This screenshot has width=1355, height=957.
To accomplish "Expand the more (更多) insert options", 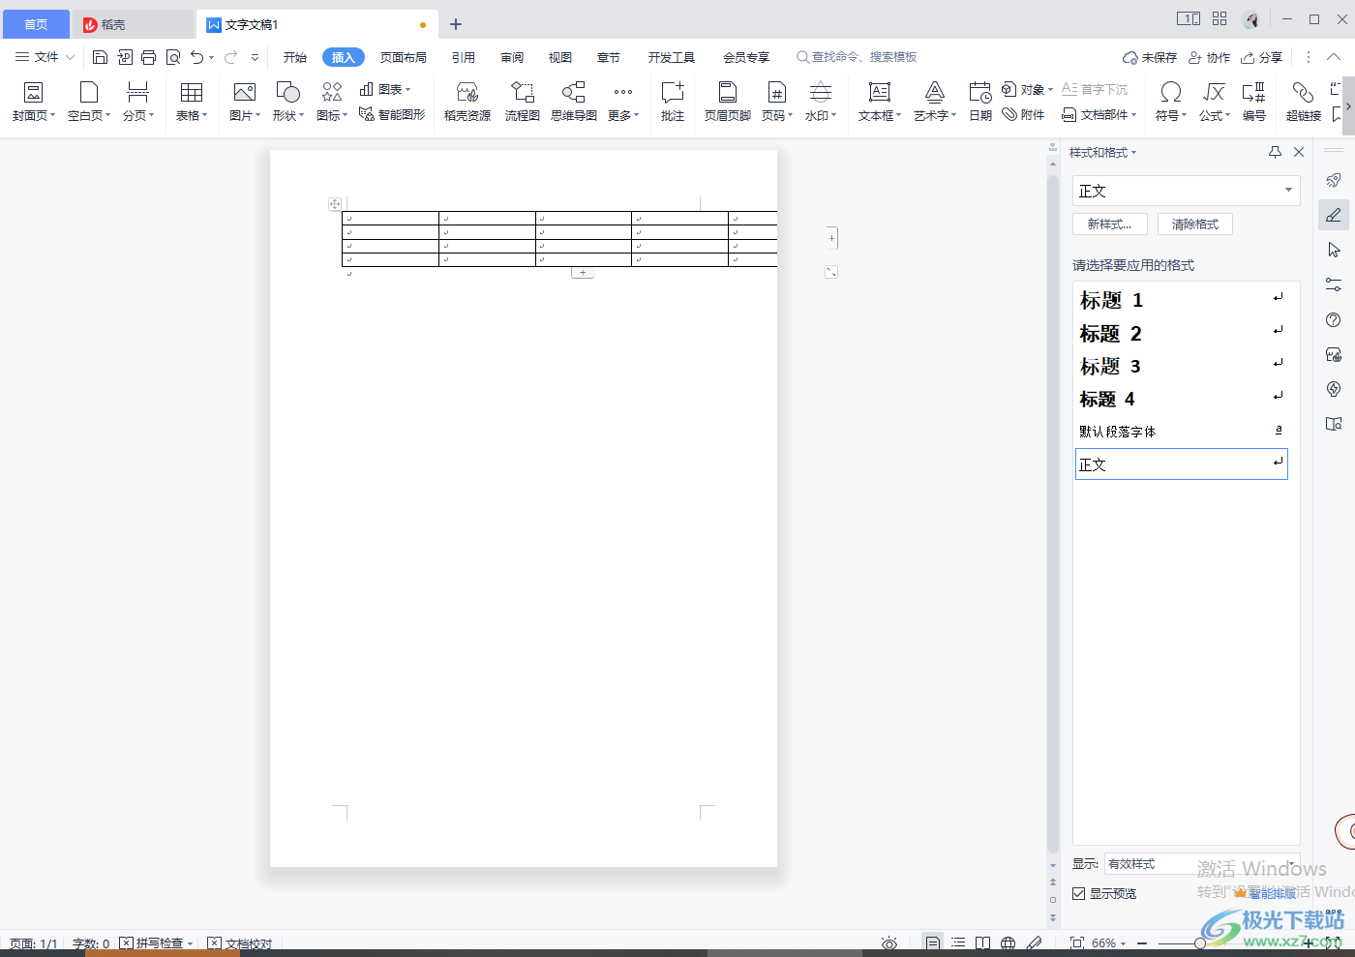I will point(623,101).
